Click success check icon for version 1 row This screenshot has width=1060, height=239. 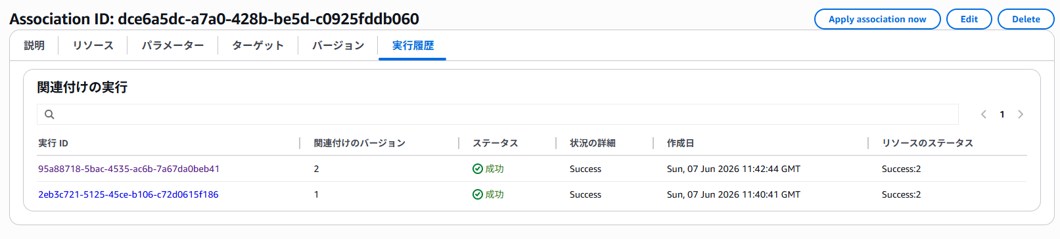coord(478,194)
